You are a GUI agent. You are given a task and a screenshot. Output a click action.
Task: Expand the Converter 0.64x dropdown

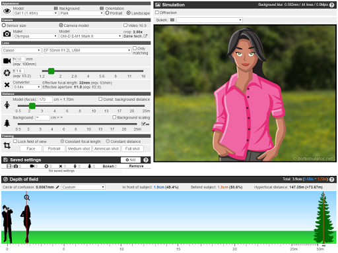pos(27,87)
